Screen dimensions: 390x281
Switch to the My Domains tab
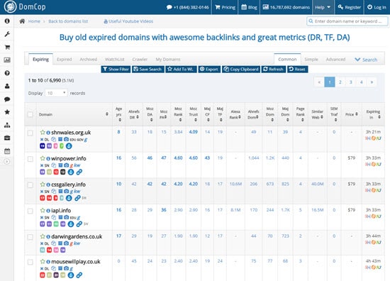click(x=168, y=60)
